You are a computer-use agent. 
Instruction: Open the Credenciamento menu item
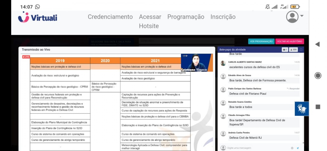pyautogui.click(x=110, y=17)
